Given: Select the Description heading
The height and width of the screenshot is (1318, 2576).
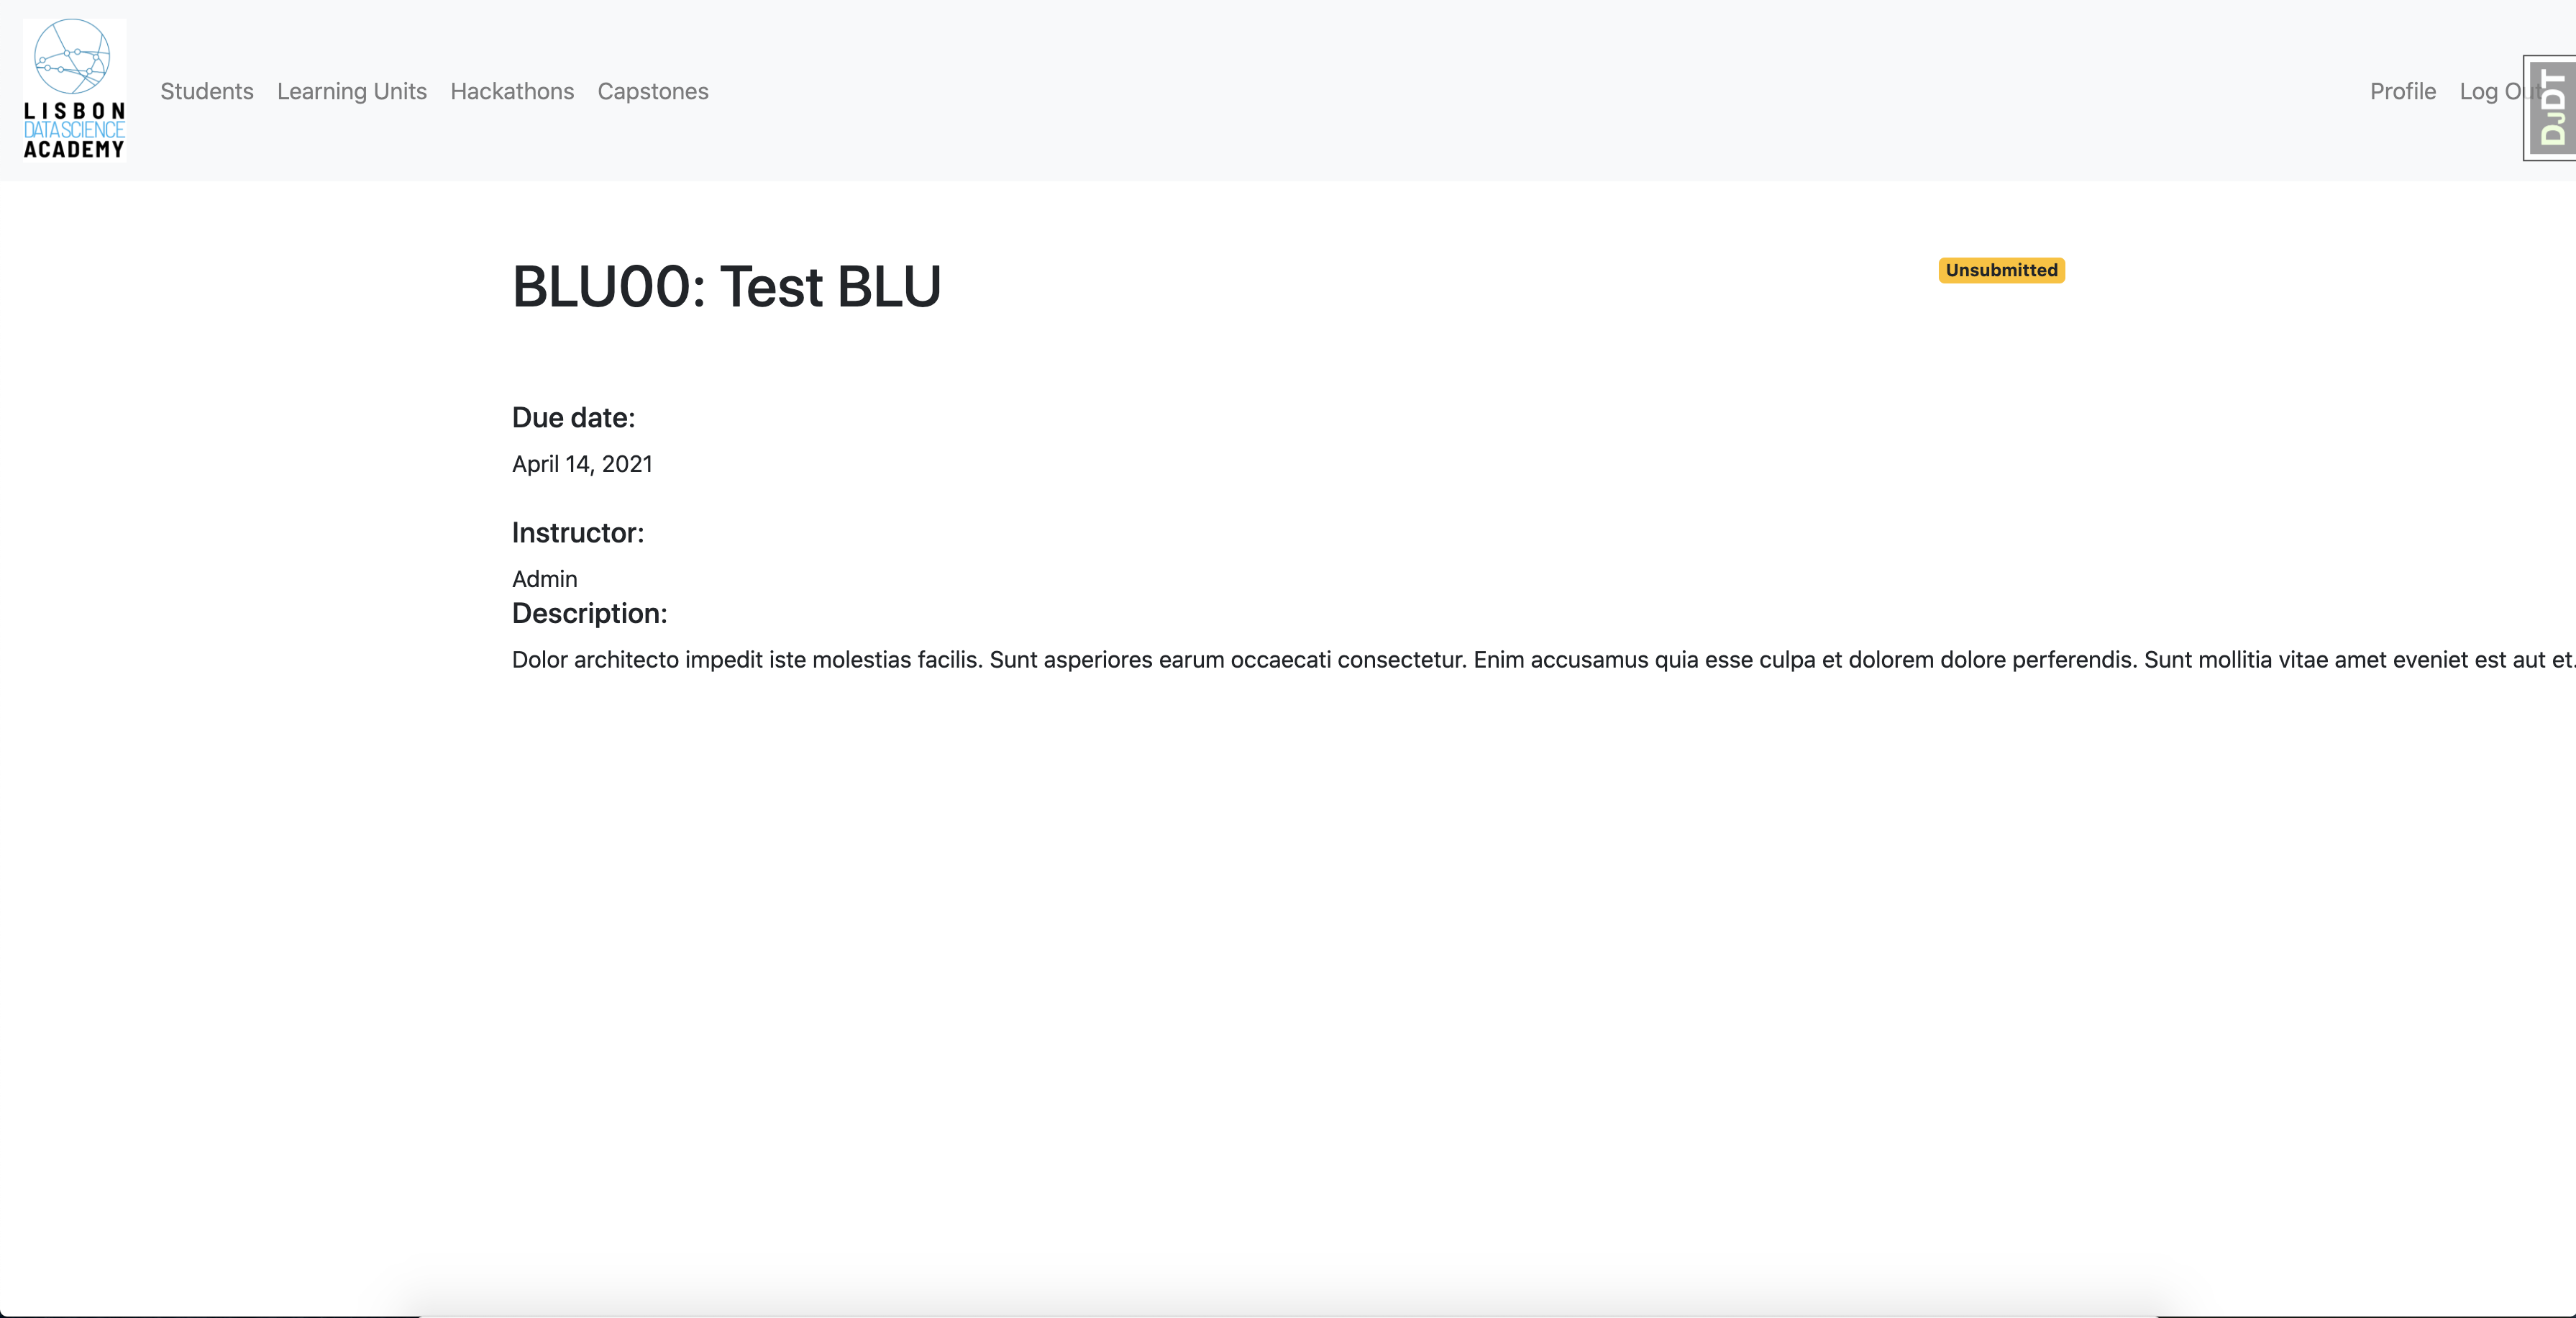Looking at the screenshot, I should [588, 614].
